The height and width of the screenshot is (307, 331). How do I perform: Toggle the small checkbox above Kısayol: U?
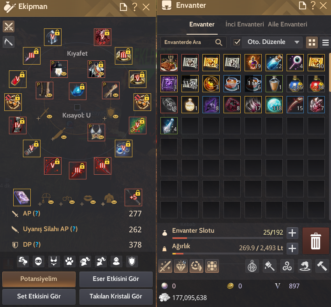(x=77, y=107)
